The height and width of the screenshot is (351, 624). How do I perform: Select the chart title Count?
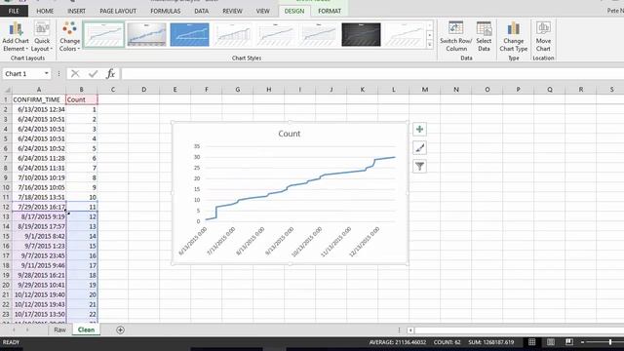(x=290, y=134)
